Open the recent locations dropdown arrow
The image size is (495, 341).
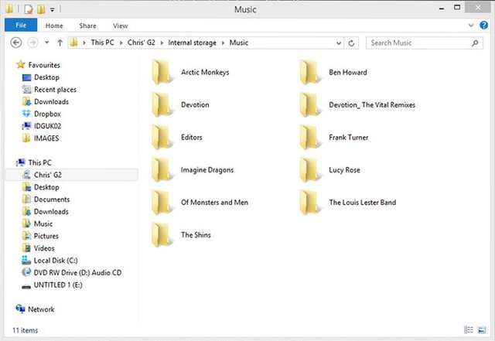click(x=47, y=43)
